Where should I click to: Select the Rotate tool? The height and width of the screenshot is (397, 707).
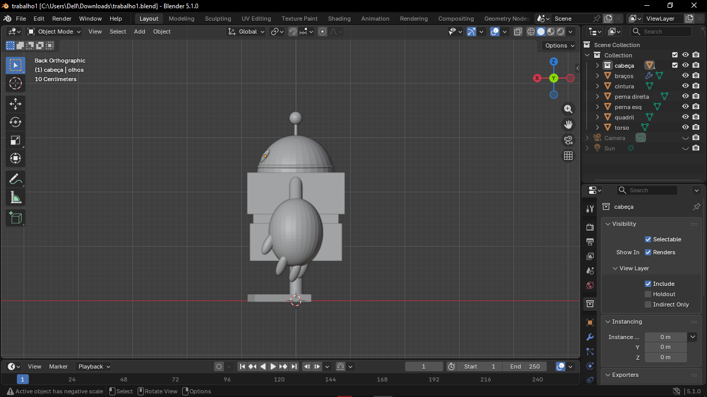pos(16,122)
